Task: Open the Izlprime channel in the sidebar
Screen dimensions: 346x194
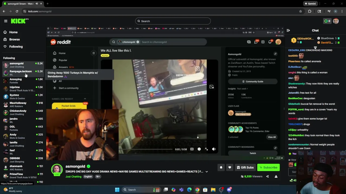Action: click(x=23, y=89)
